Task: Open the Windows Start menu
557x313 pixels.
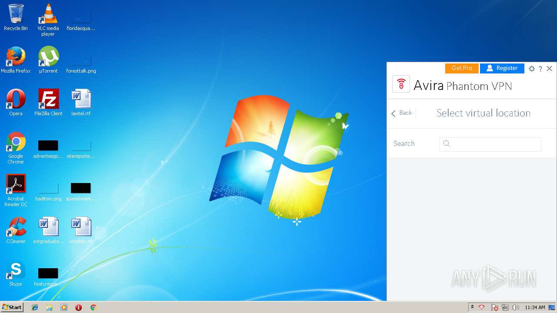Action: [12, 307]
